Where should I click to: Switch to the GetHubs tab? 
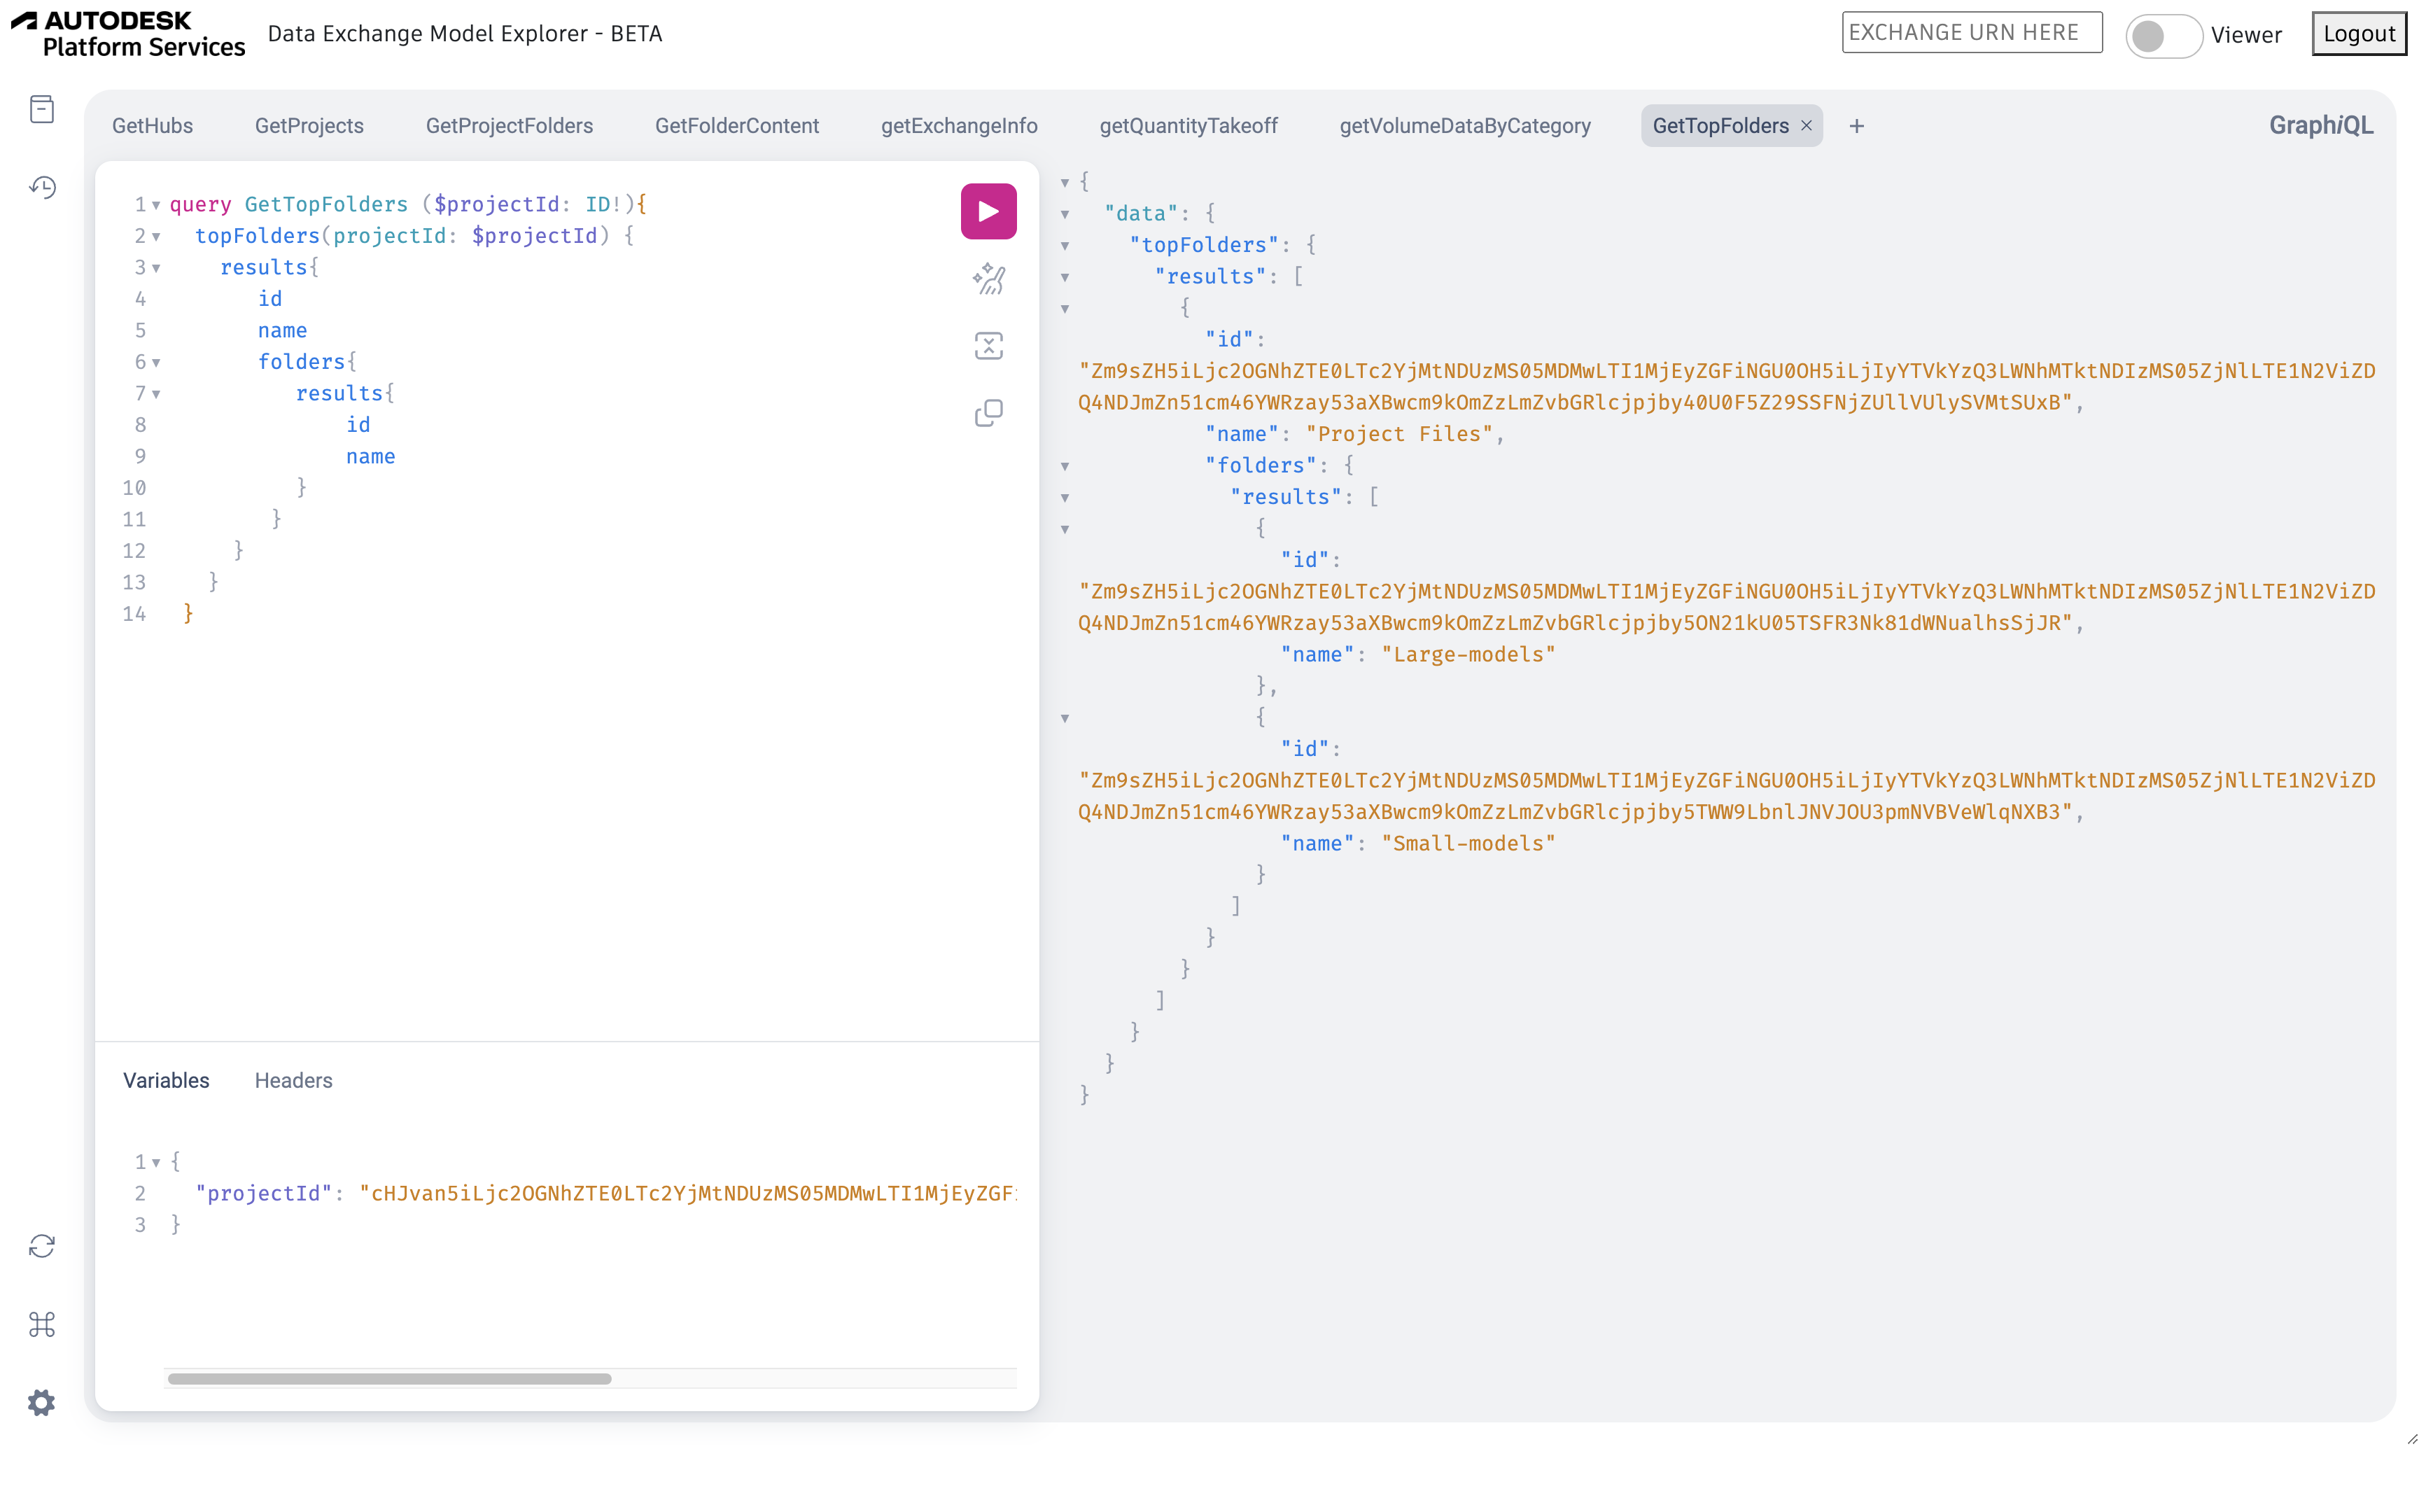click(x=152, y=126)
